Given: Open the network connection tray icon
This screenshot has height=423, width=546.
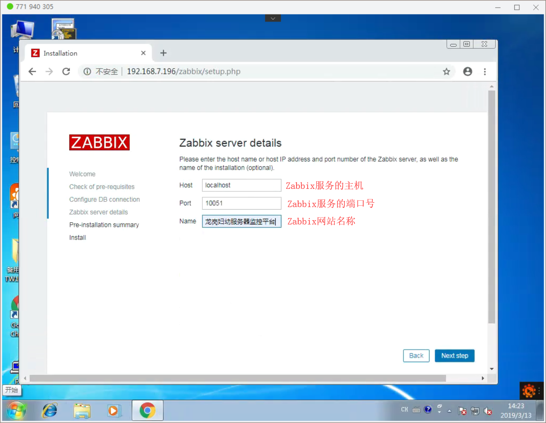Looking at the screenshot, I should coord(475,411).
